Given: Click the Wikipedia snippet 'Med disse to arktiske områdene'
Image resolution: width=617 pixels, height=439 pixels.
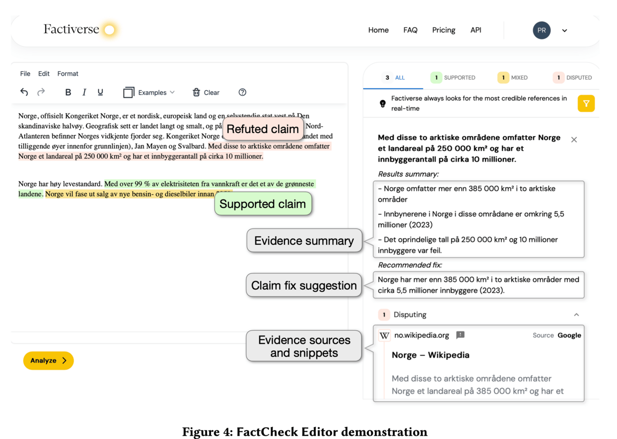Looking at the screenshot, I should (x=478, y=385).
